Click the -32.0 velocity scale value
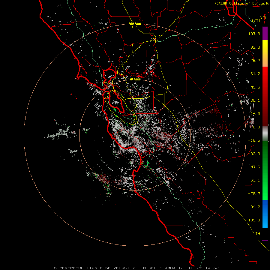Screen dimensions: 270x270 [x=254, y=154]
